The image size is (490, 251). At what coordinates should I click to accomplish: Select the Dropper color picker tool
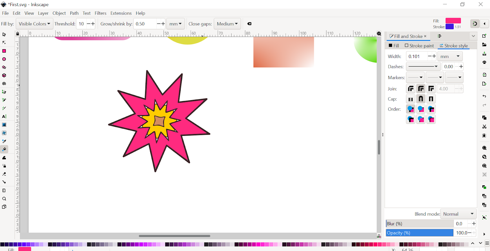(x=4, y=141)
